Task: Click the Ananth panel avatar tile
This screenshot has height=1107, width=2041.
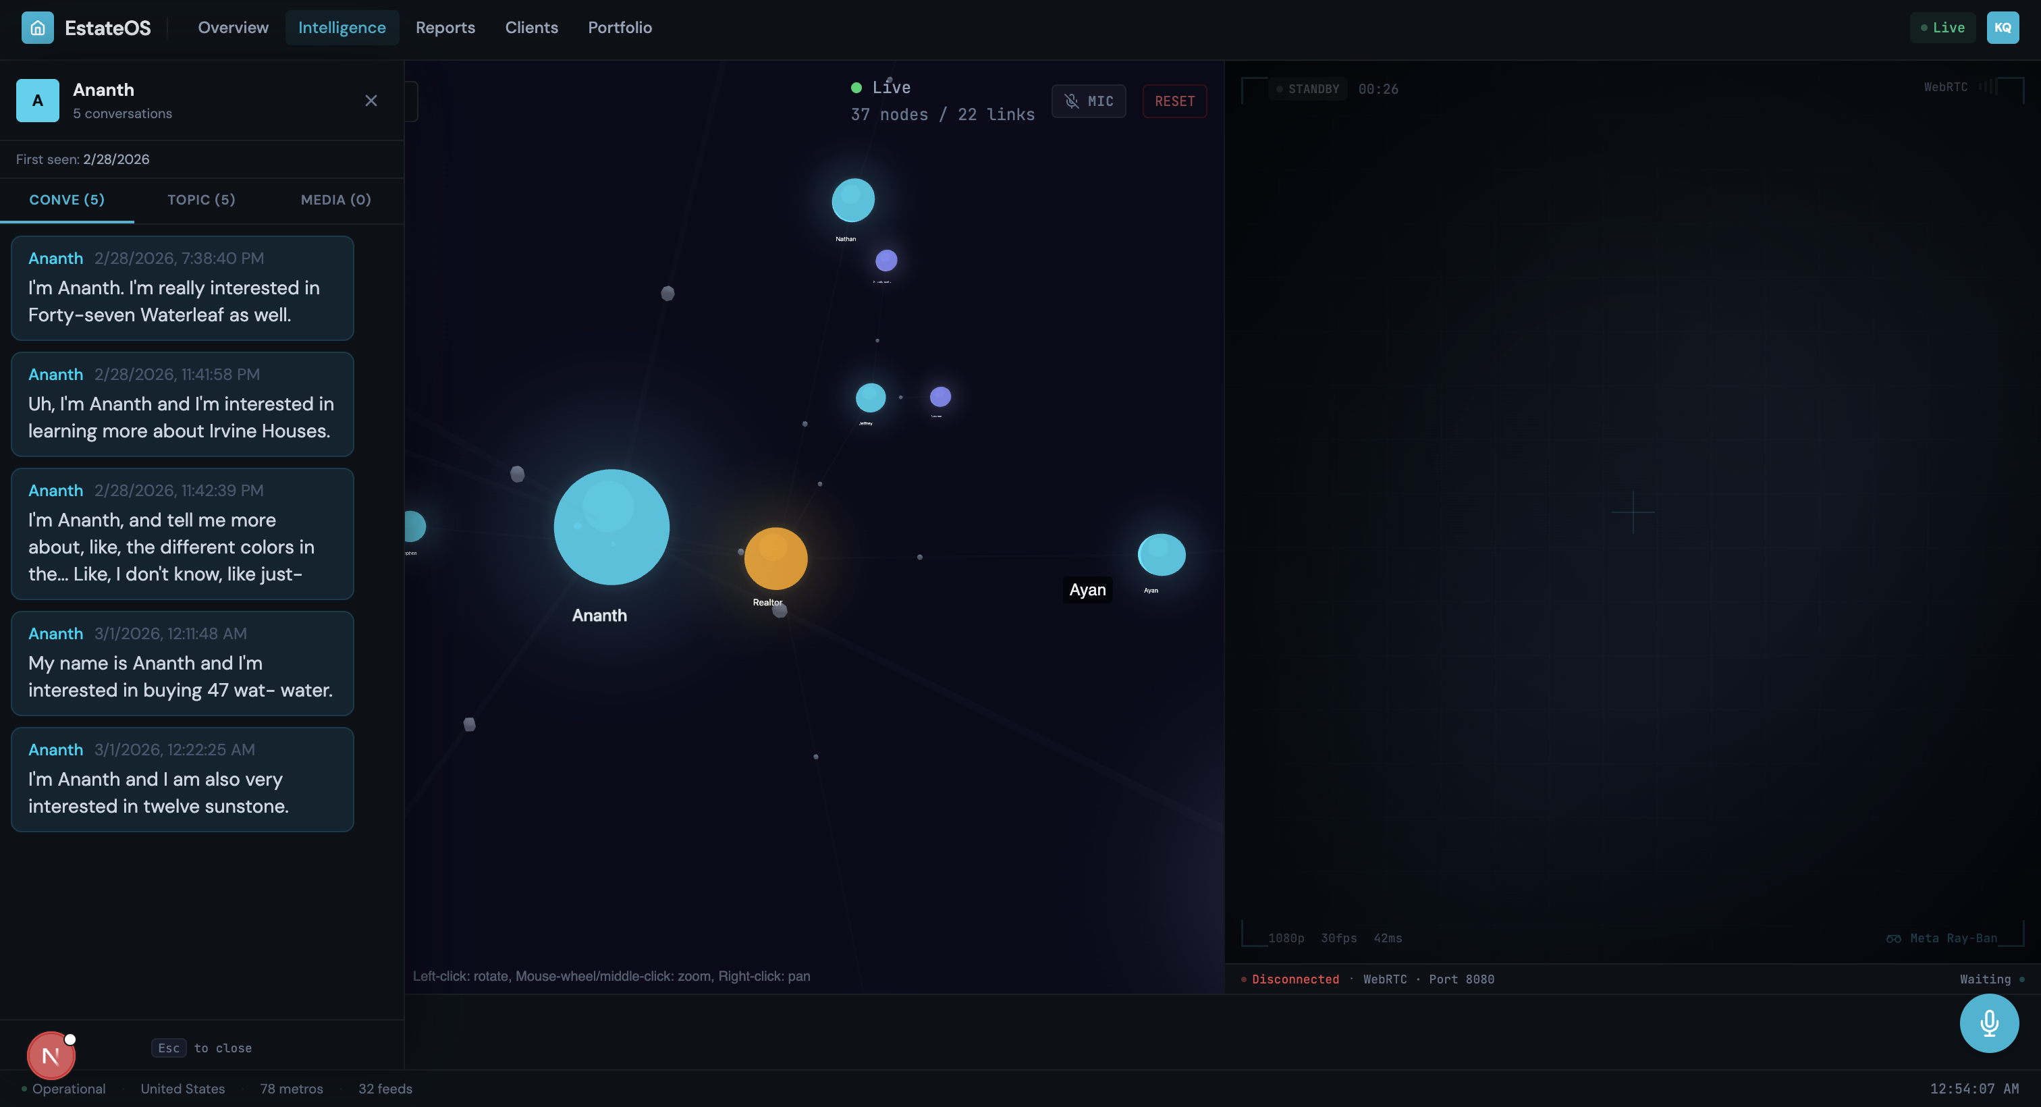Action: [37, 101]
